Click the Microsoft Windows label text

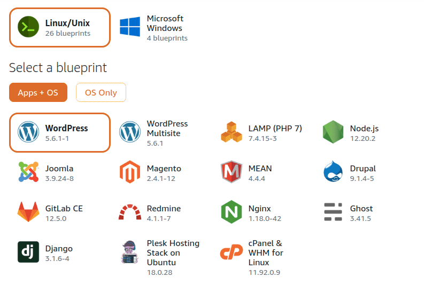coord(165,23)
